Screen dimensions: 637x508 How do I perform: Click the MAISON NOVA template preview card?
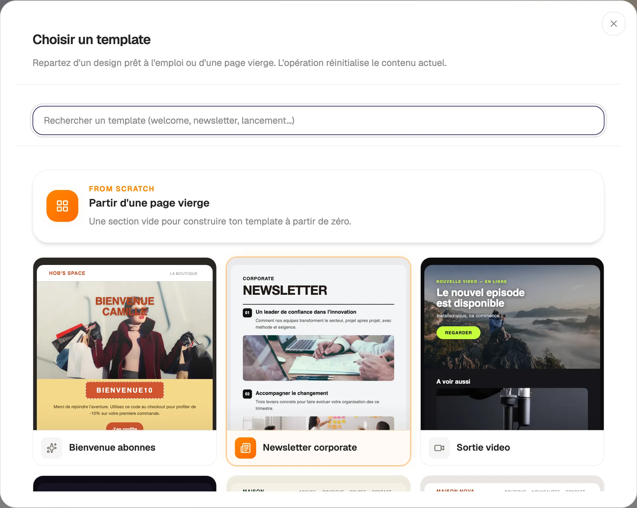[x=512, y=484]
